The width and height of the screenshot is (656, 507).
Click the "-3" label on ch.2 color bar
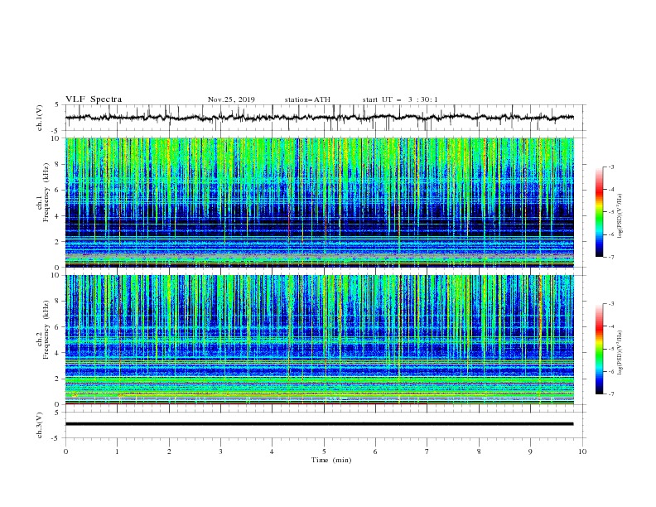610,304
